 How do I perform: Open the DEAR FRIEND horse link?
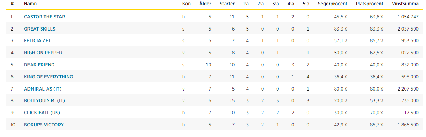[x=39, y=65]
